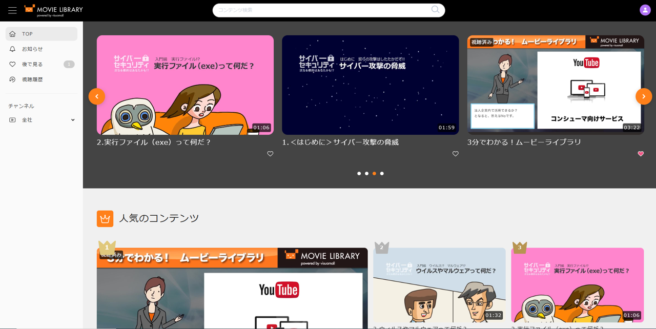Toggle watch-later heart for サイバー攻撃の脅威 video
The width and height of the screenshot is (656, 329).
(x=455, y=154)
